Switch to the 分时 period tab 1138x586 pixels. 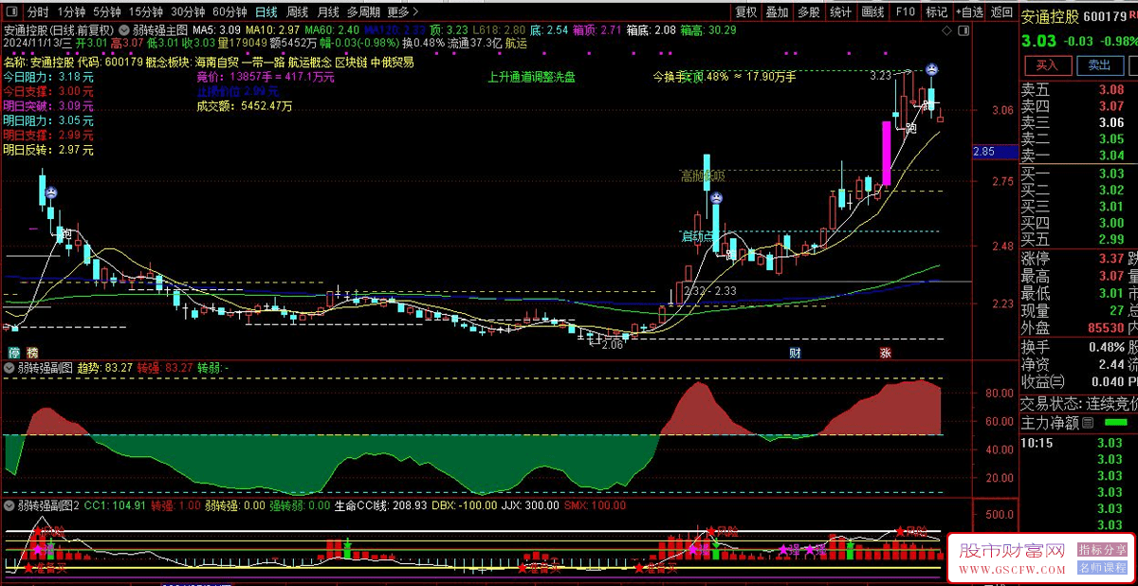click(x=37, y=12)
